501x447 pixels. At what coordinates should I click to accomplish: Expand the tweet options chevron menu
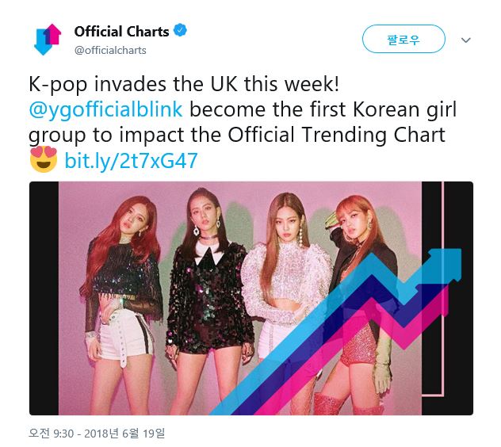pyautogui.click(x=466, y=39)
